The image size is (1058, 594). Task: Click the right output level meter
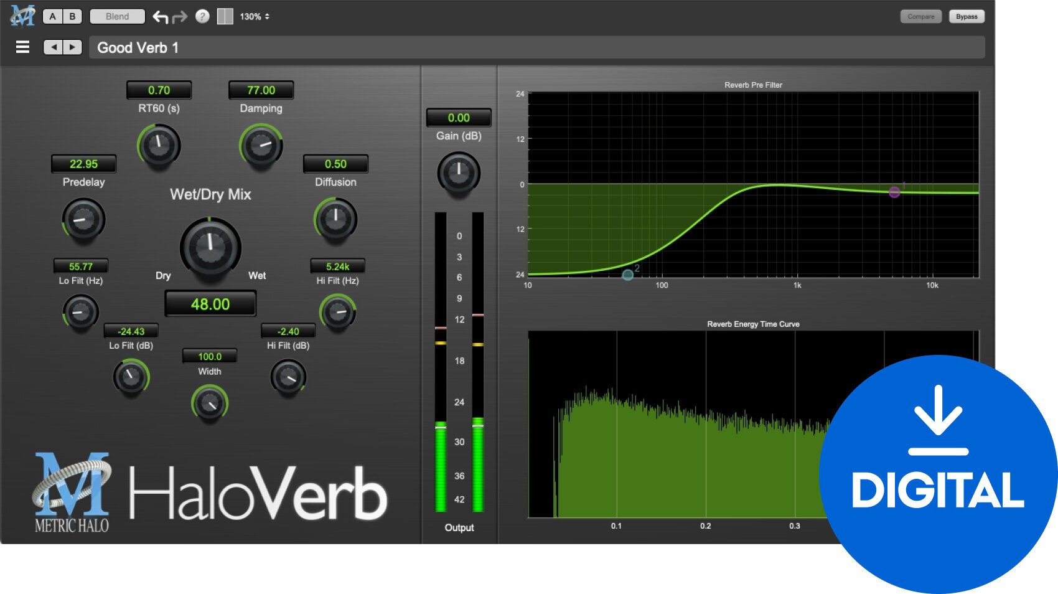click(478, 362)
